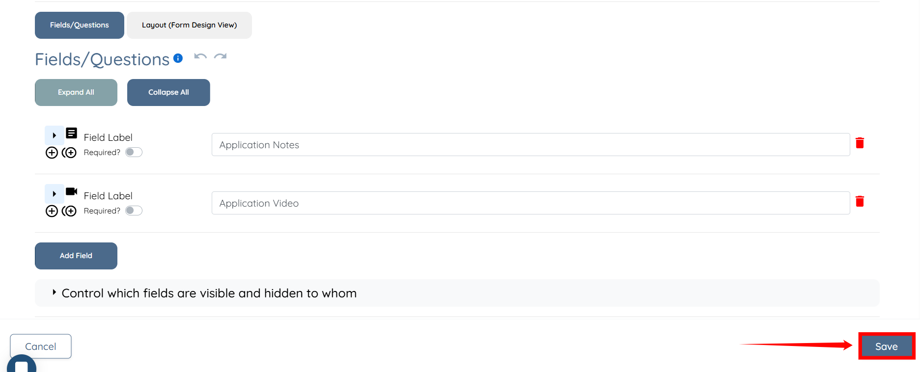Click the undo arrow icon

tap(200, 56)
